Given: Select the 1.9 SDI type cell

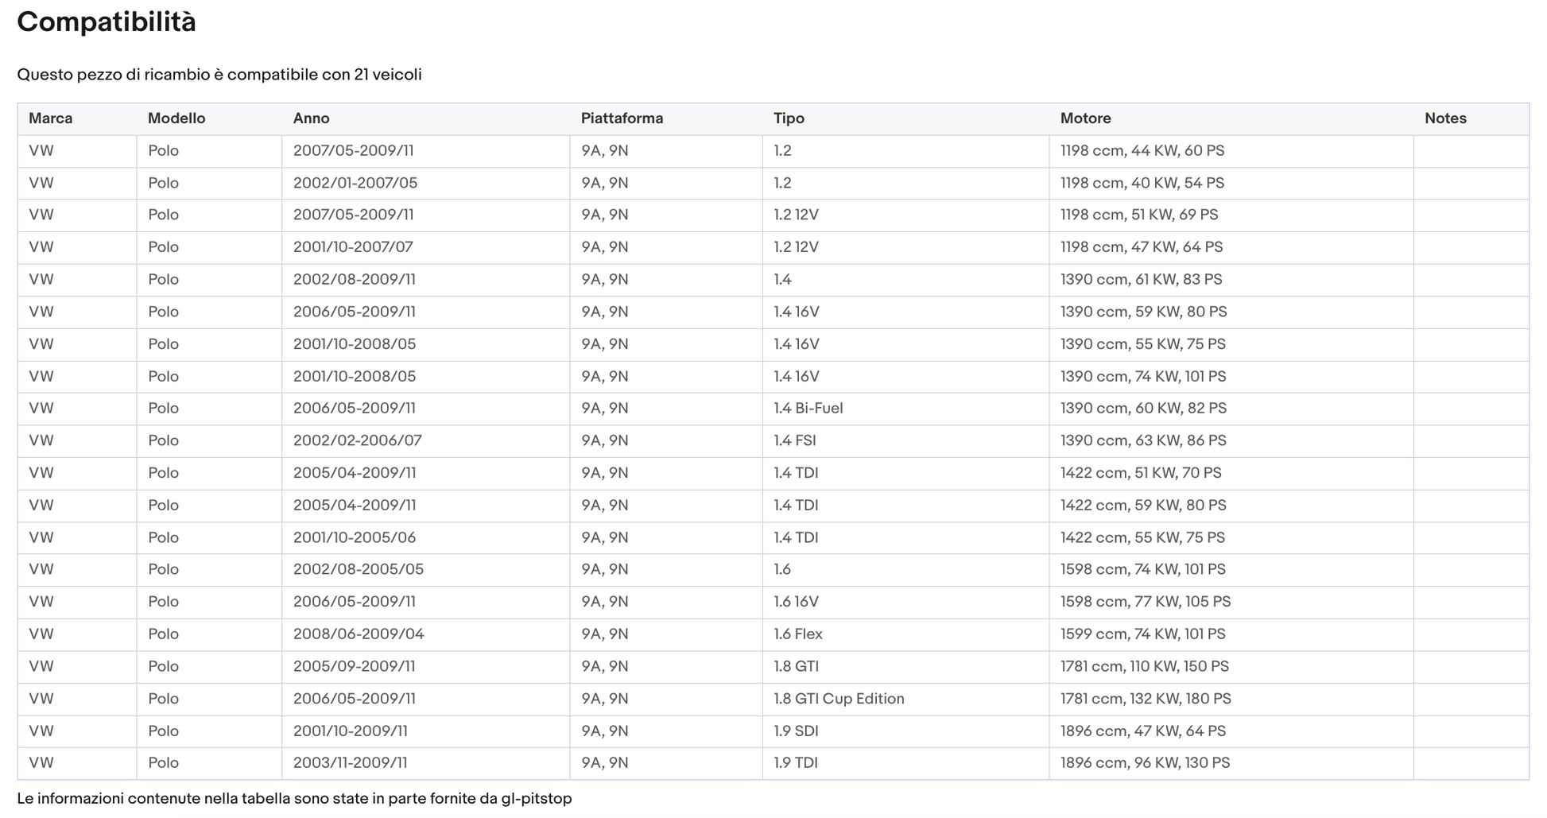Looking at the screenshot, I should pyautogui.click(x=796, y=731).
